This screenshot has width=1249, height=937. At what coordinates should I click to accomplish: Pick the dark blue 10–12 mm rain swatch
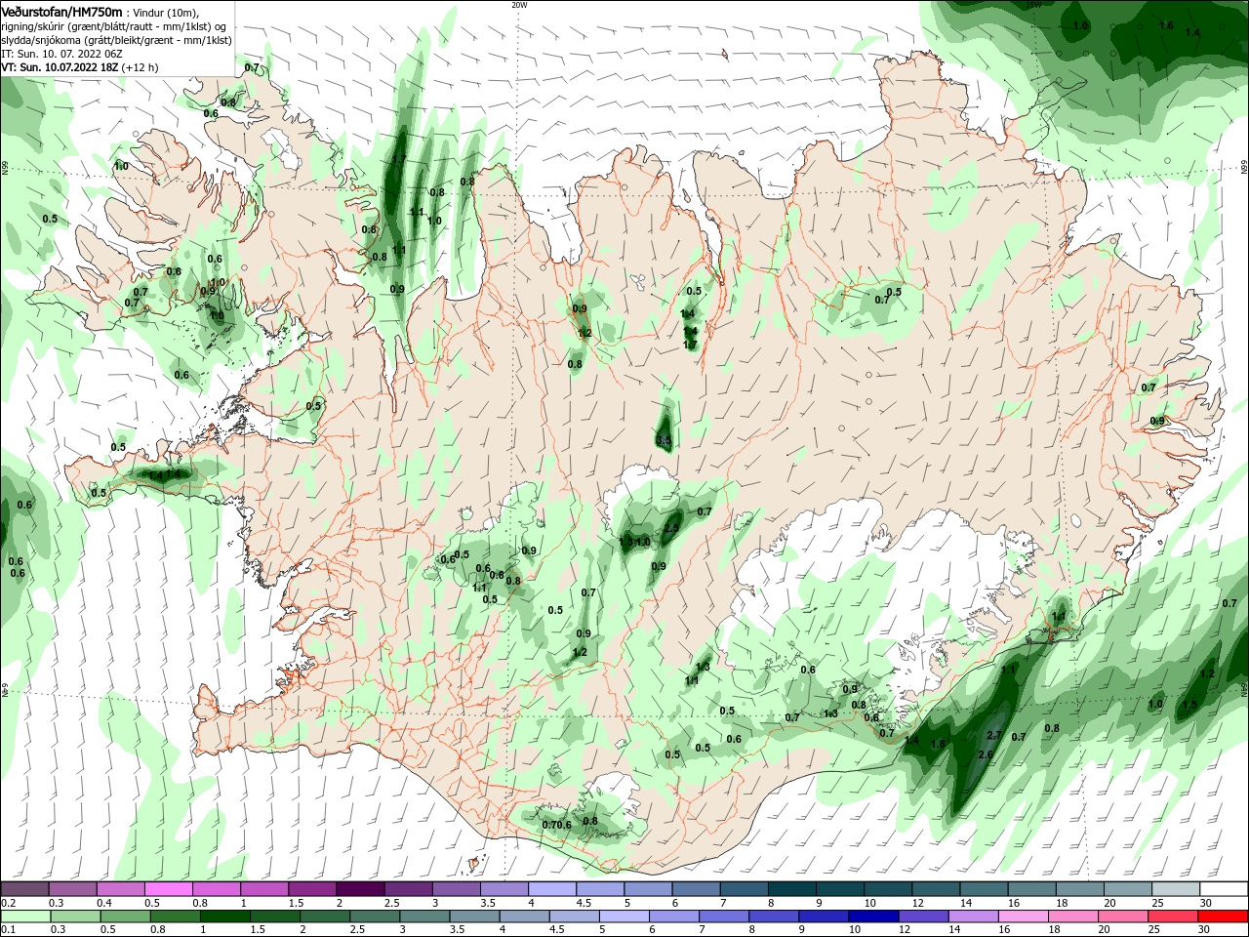point(871,916)
